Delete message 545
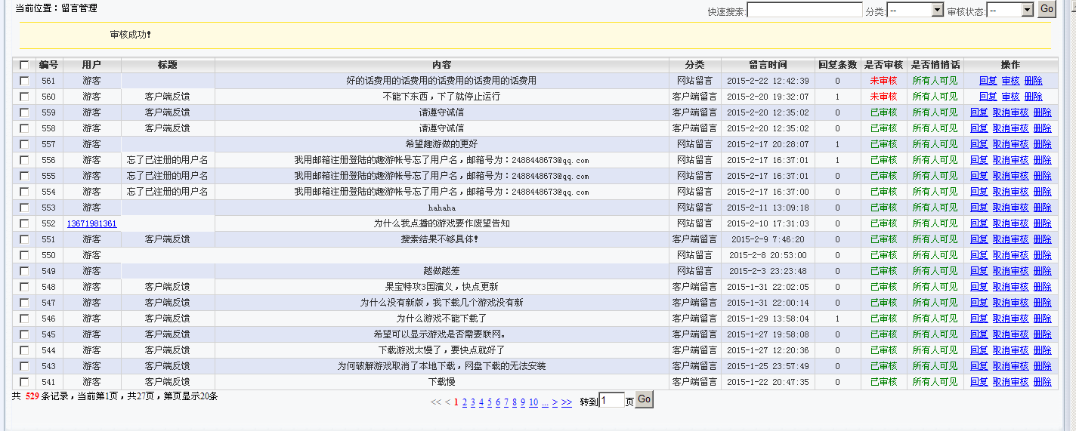1076x431 pixels. click(x=1042, y=334)
